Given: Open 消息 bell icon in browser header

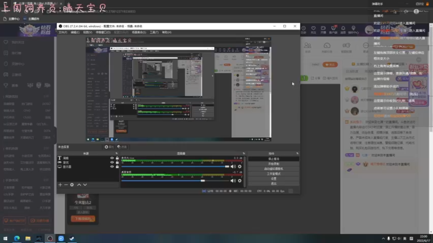Looking at the screenshot, I should tap(343, 30).
